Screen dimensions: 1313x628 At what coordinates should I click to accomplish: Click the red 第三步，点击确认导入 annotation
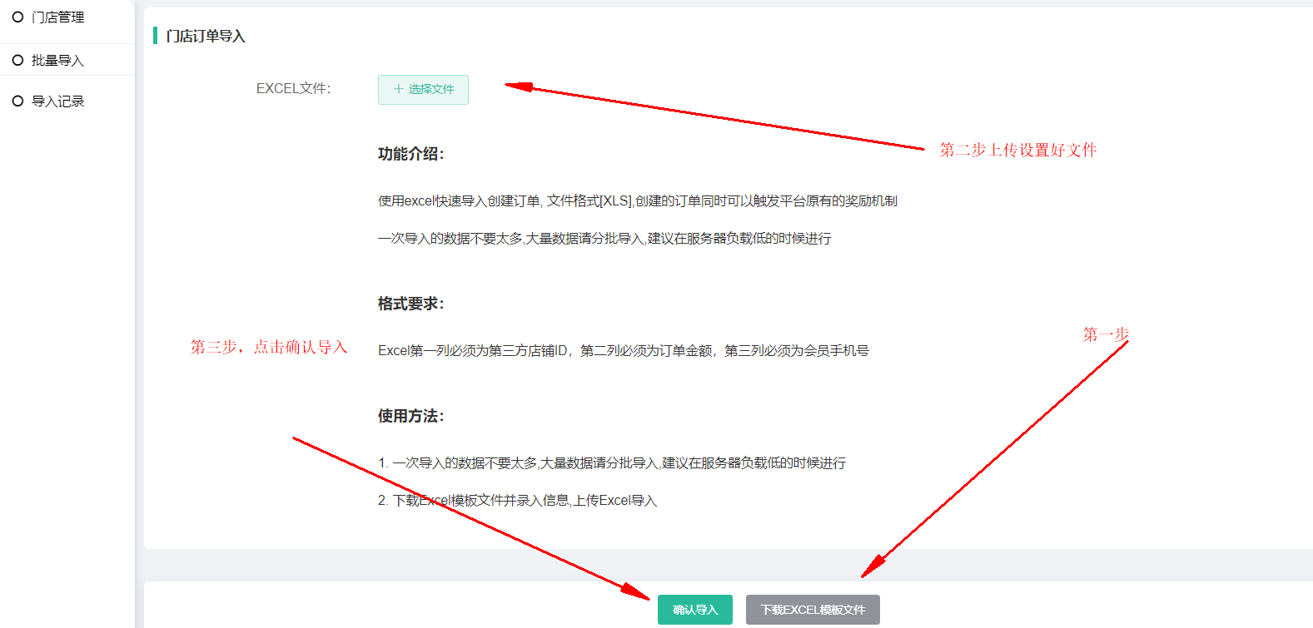[x=268, y=347]
